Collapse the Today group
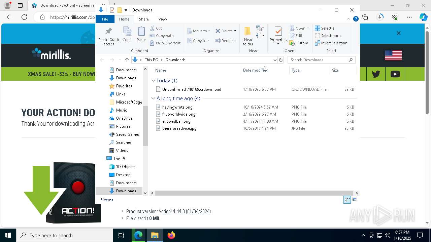431x242 pixels. (x=153, y=81)
